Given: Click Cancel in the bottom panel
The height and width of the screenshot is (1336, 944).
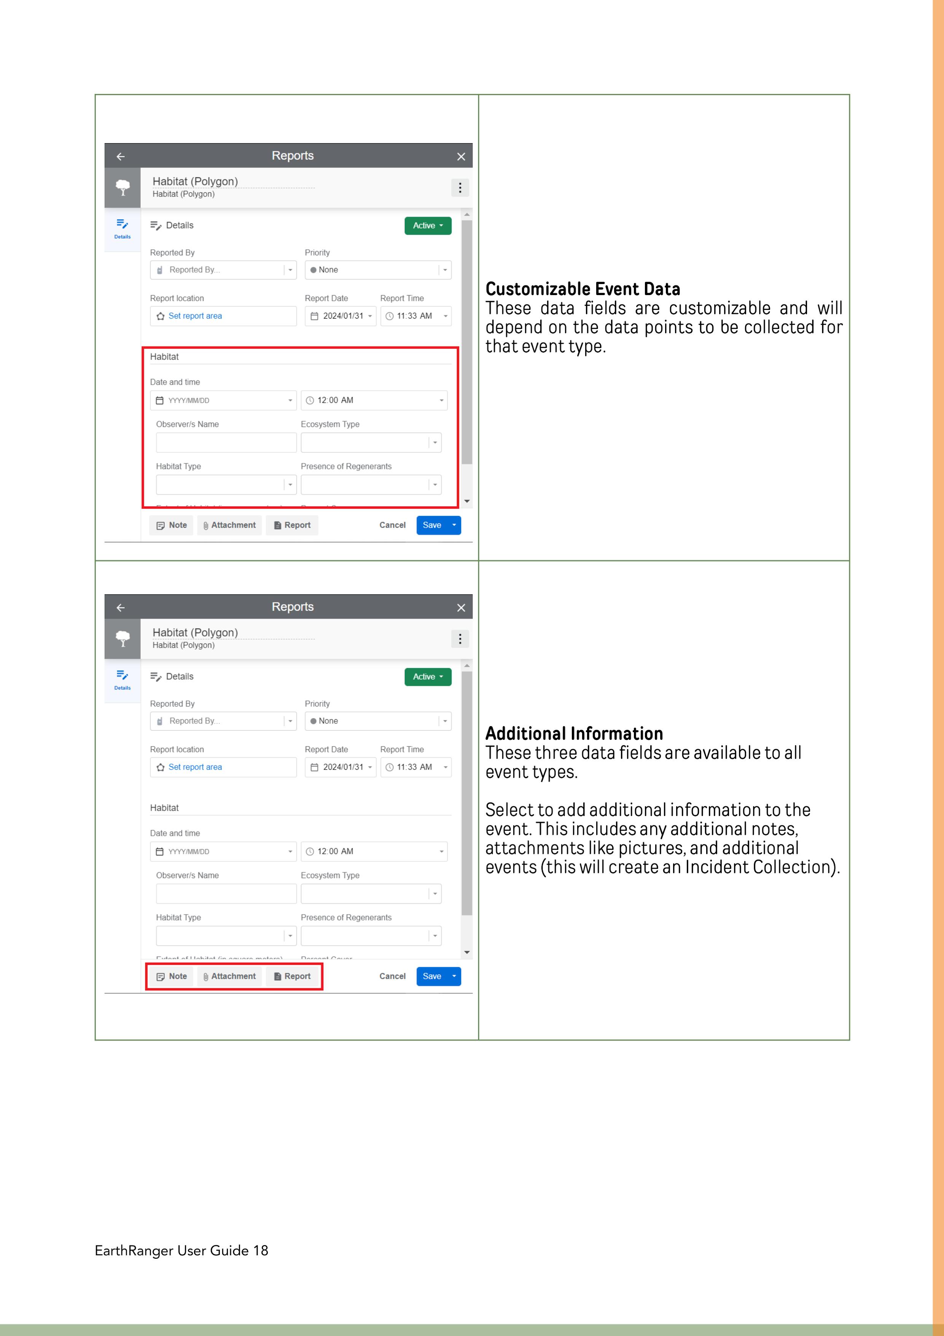Looking at the screenshot, I should (392, 976).
